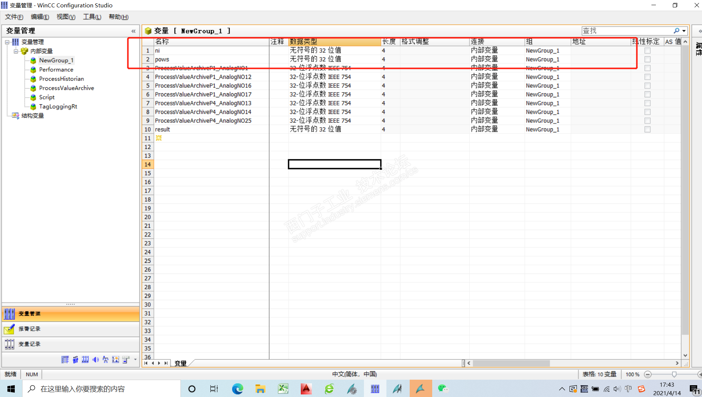Enable linear scaling checkbox for ni

647,51
